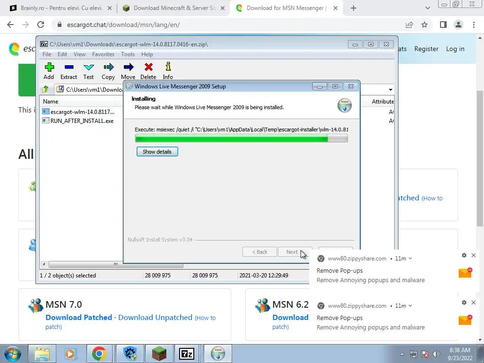The height and width of the screenshot is (363, 484).
Task: Click Download Unpatched for MSN 7.0
Action: click(x=155, y=317)
